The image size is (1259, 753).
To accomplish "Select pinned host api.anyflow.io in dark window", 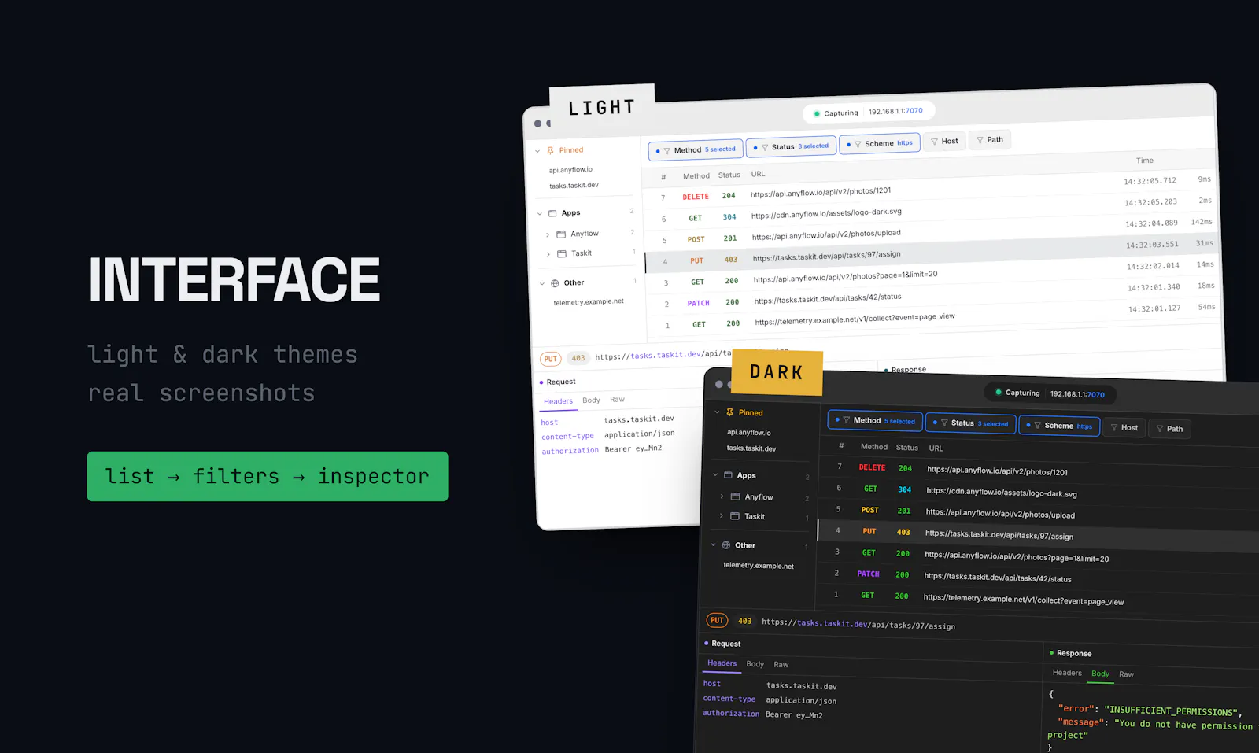I will pos(749,433).
